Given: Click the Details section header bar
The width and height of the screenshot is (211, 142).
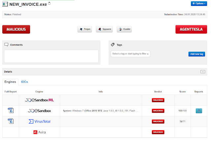Looking at the screenshot, I should (105, 72).
